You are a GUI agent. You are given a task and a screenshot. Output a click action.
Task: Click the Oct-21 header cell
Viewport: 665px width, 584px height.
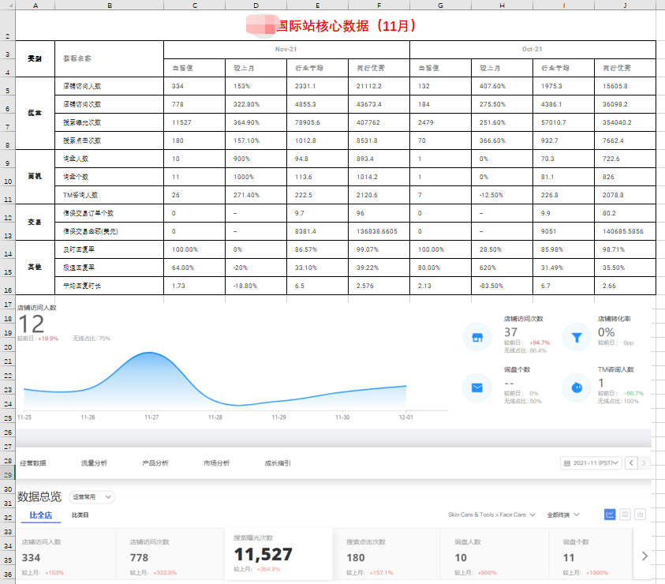(532, 49)
